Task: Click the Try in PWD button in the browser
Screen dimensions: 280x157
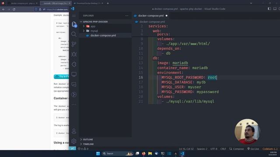Action: (61, 77)
